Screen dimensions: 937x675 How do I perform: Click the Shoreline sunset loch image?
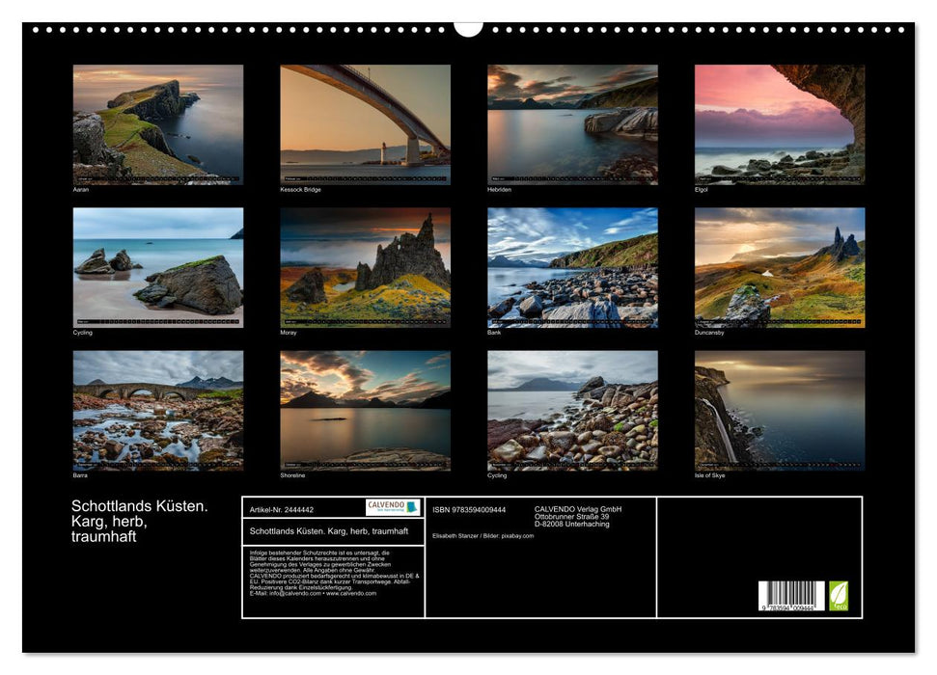(x=365, y=411)
